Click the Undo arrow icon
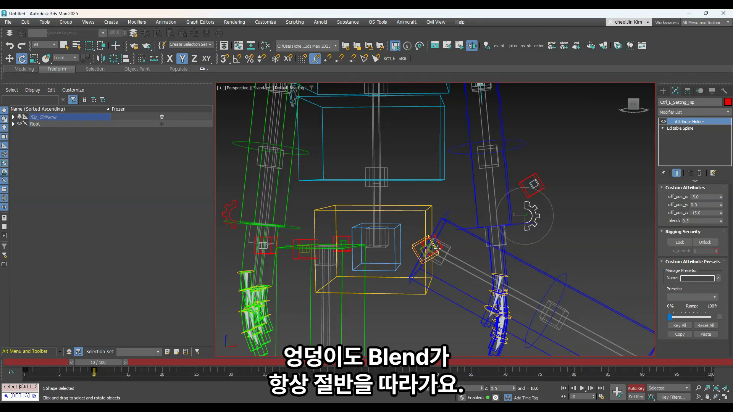 (10, 46)
